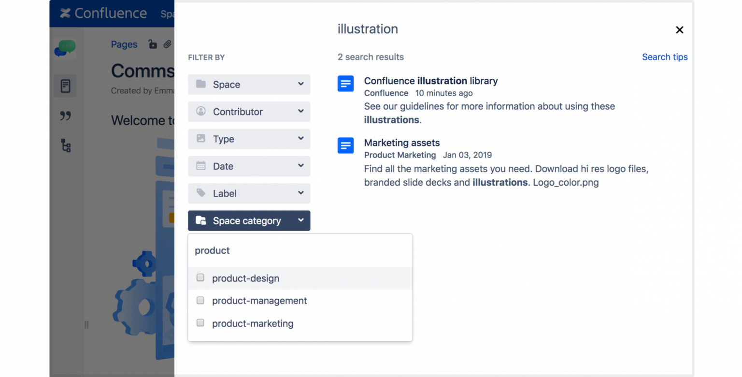Select the unlock restrictions icon beside Pages
742x377 pixels.
tap(153, 44)
